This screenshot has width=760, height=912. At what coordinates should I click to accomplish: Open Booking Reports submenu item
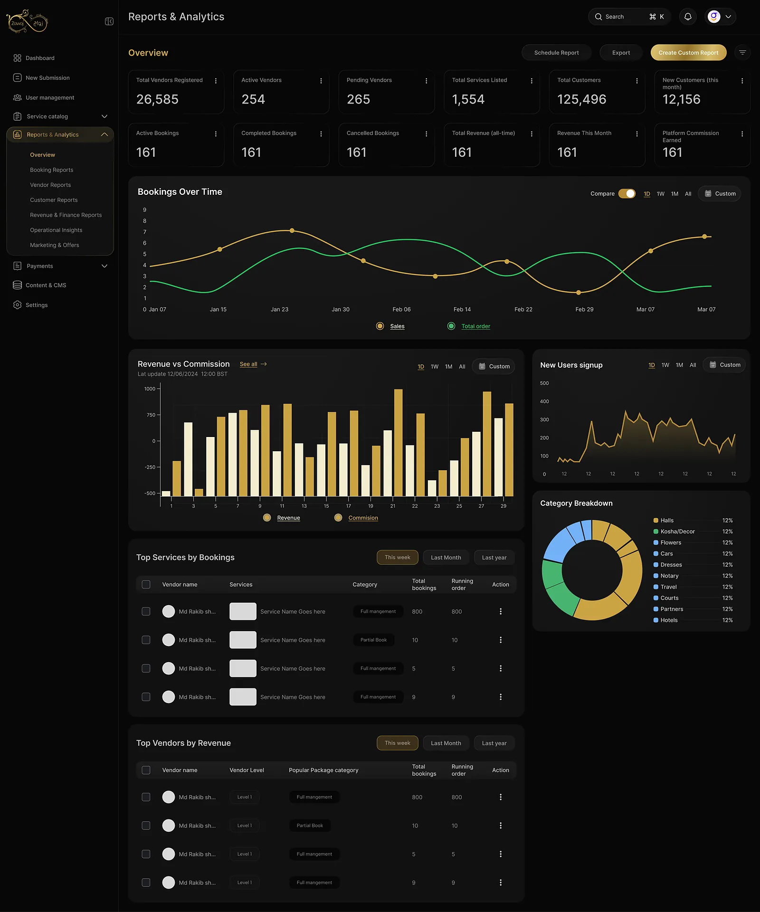tap(51, 170)
